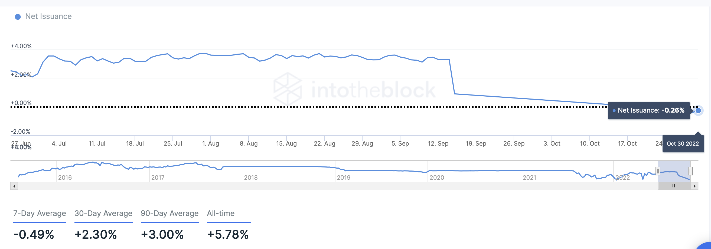
Task: Click the right navigator range handle
Action: coord(690,171)
